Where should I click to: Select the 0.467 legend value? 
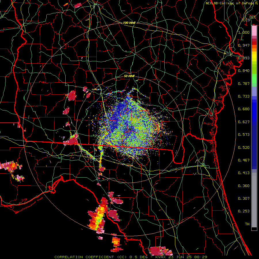[244, 160]
